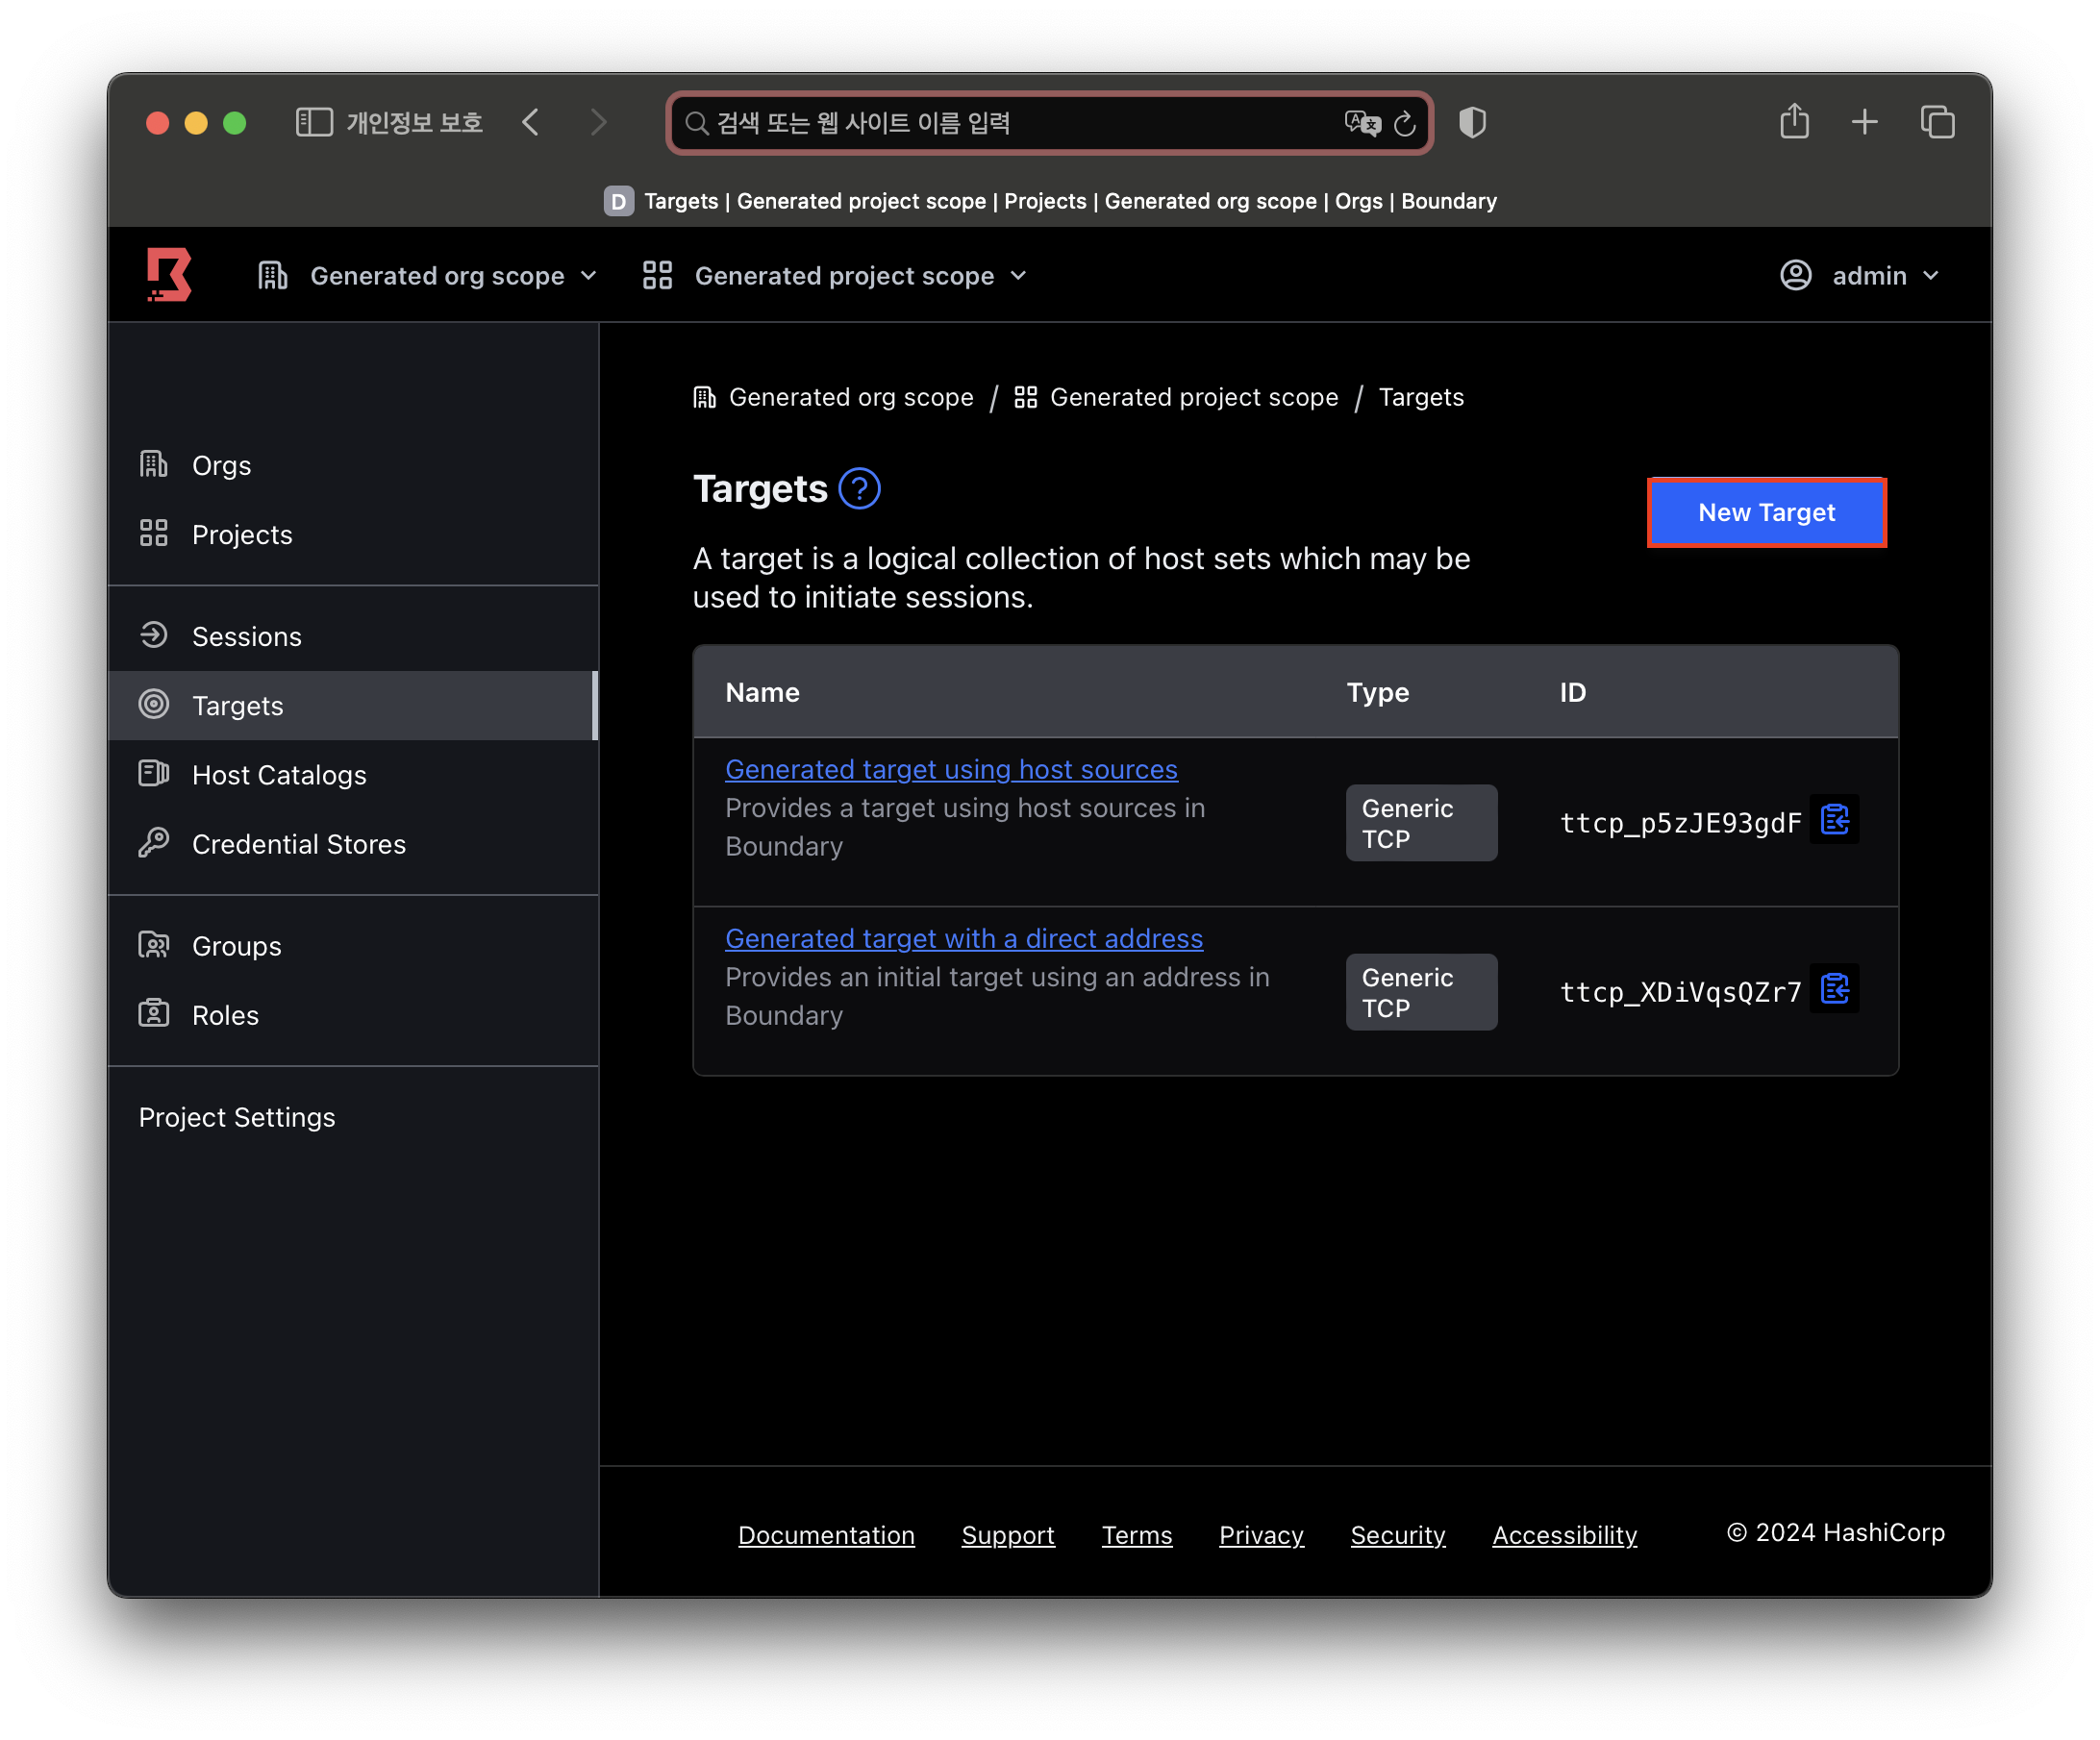Click the privacy shield icon
This screenshot has height=1740, width=2100.
(1472, 122)
